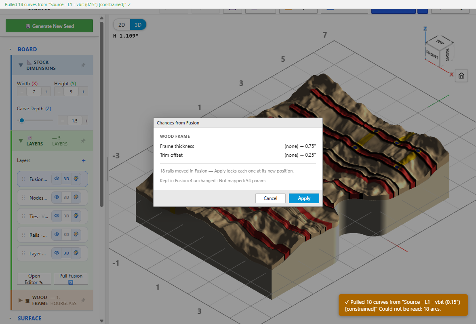The height and width of the screenshot is (324, 476).
Task: Increase the Width (X) value
Action: (x=46, y=92)
